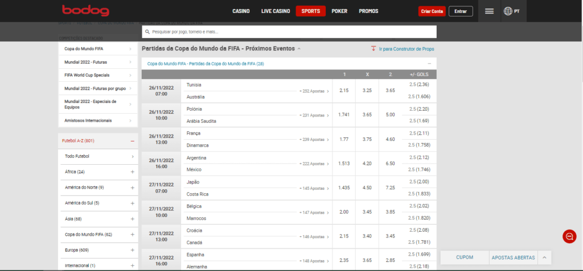583x271 pixels.
Task: Open +148 Apostas for Espanha vs Alemanha
Action: (314, 261)
